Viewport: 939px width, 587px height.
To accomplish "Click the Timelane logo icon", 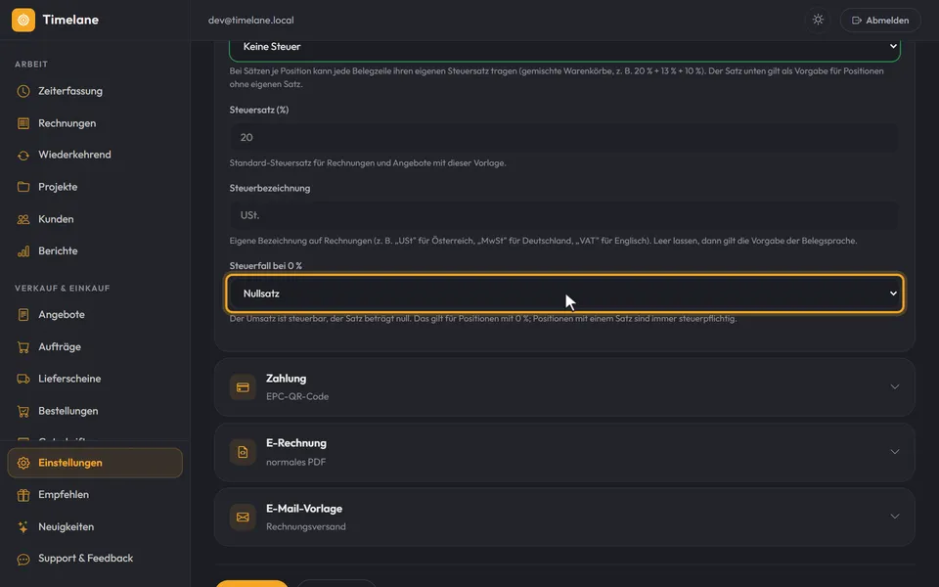I will pos(23,20).
